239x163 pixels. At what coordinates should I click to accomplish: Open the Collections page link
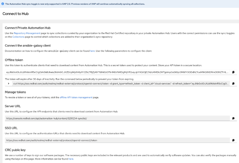(18, 37)
